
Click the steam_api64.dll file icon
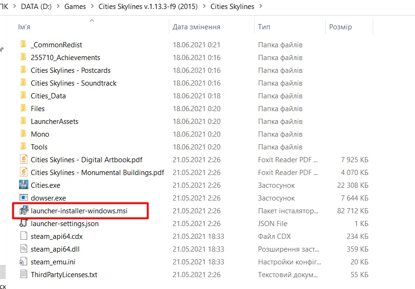[24, 248]
